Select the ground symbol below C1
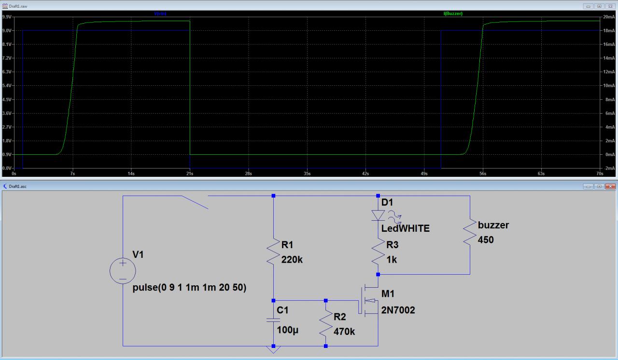Viewport: 618px width, 360px height. click(x=273, y=349)
